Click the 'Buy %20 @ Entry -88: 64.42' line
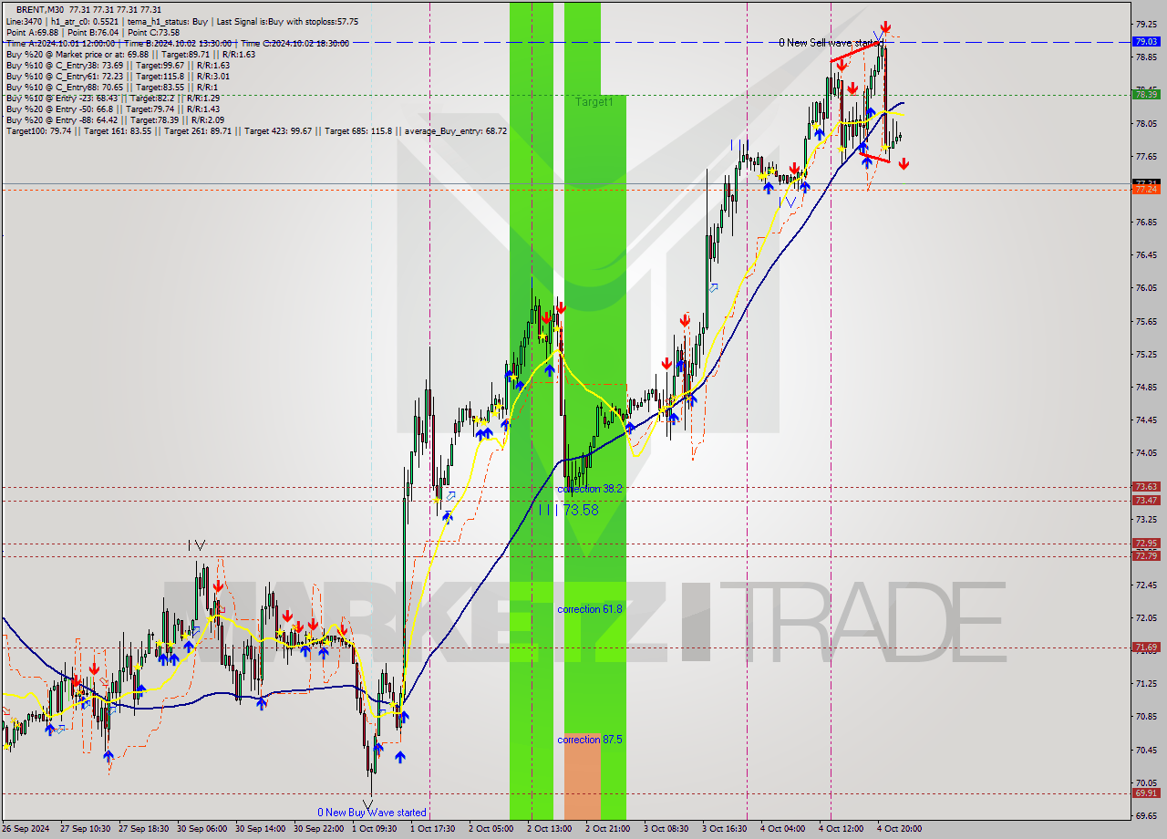This screenshot has height=839, width=1167. pyautogui.click(x=115, y=119)
